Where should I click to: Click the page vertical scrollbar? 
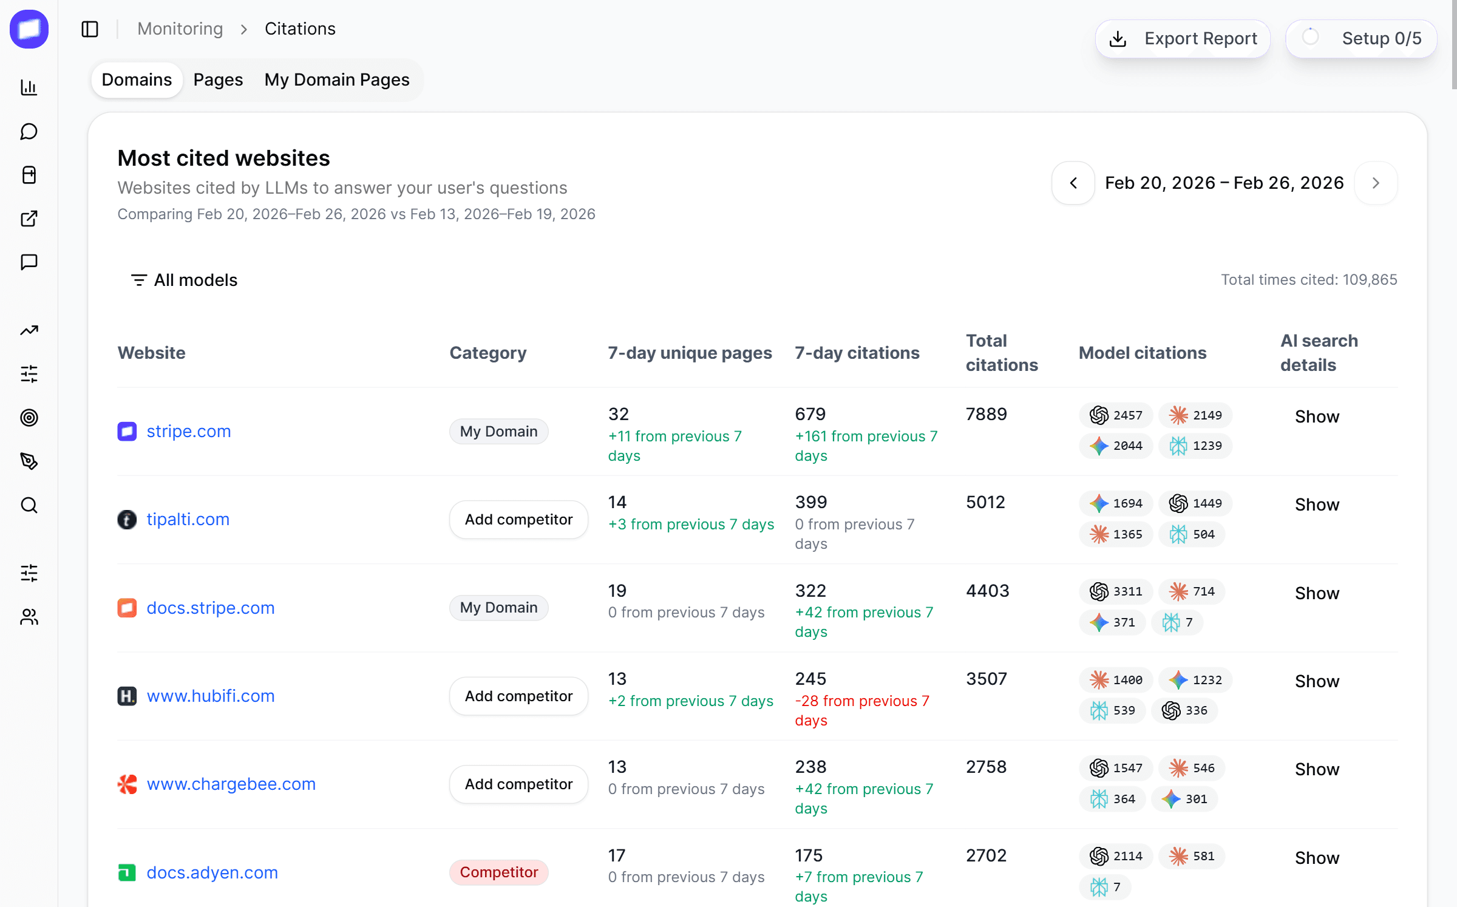(x=1453, y=45)
